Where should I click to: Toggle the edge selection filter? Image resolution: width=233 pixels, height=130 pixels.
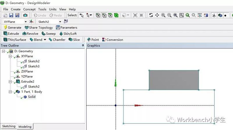coord(104,15)
